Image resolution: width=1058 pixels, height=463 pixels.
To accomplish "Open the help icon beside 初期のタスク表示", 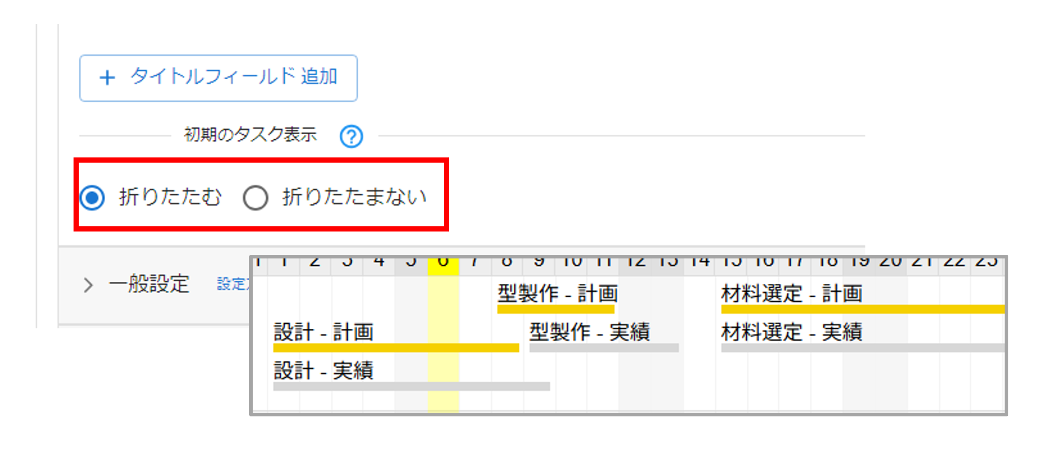I will point(351,137).
